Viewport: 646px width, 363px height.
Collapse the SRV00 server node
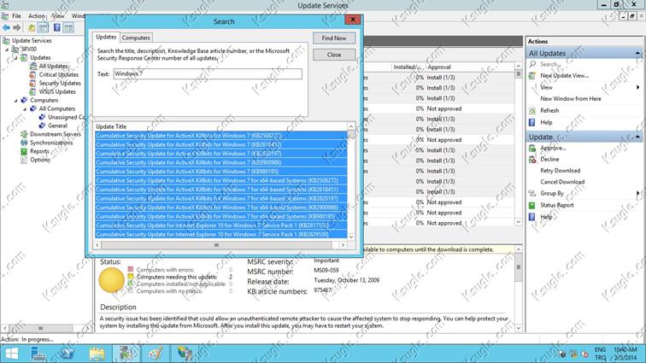pyautogui.click(x=7, y=50)
